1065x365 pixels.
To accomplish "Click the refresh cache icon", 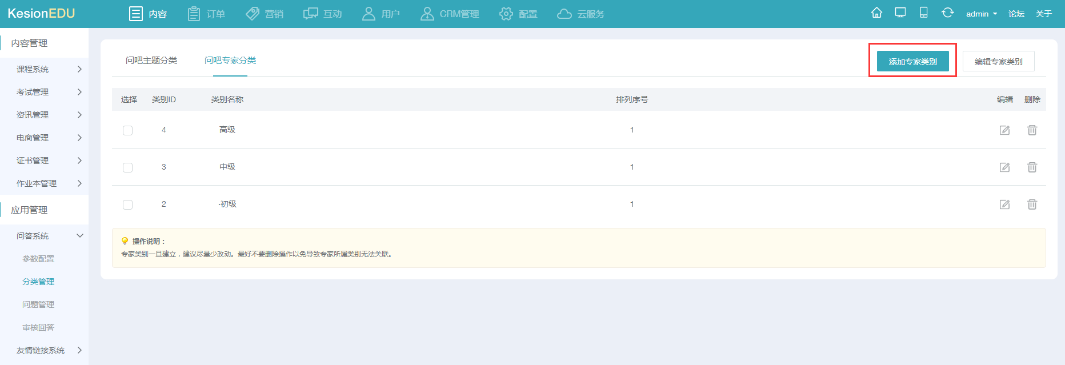I will 947,13.
